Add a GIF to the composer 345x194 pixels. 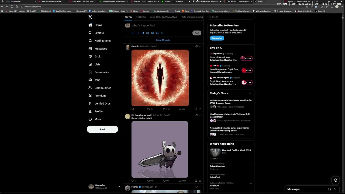[x=138, y=33]
